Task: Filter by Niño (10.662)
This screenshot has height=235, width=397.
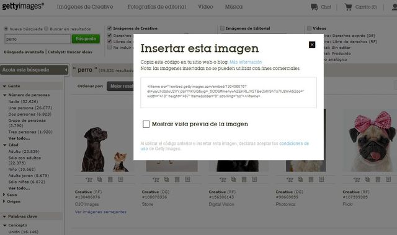Action: 22,169
